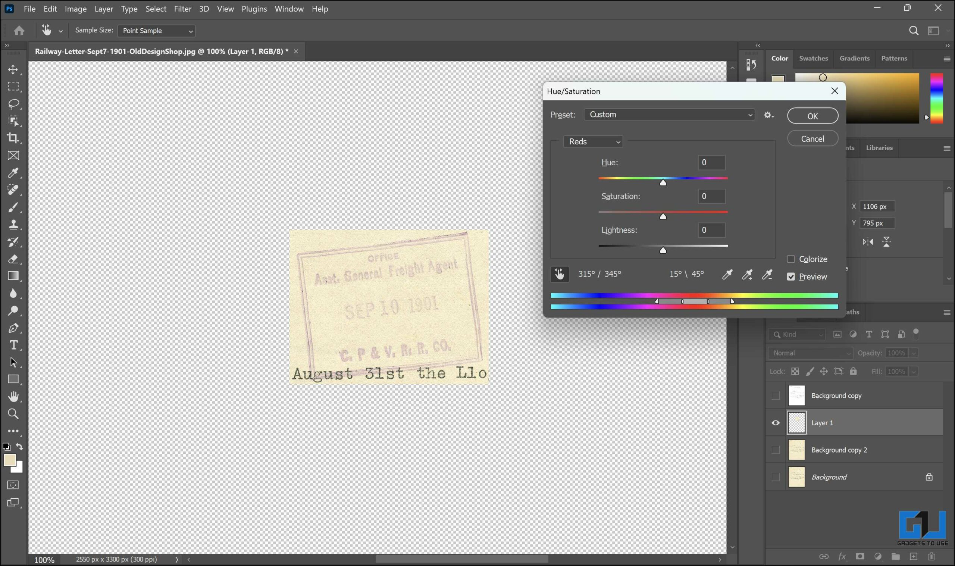Switch to the Libraries tab

coord(879,148)
